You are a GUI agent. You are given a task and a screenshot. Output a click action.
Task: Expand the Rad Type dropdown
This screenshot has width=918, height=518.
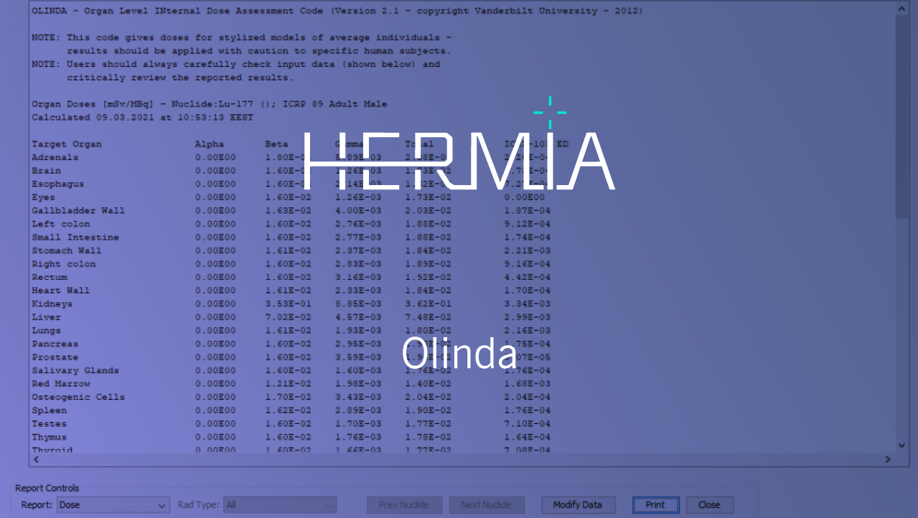279,505
